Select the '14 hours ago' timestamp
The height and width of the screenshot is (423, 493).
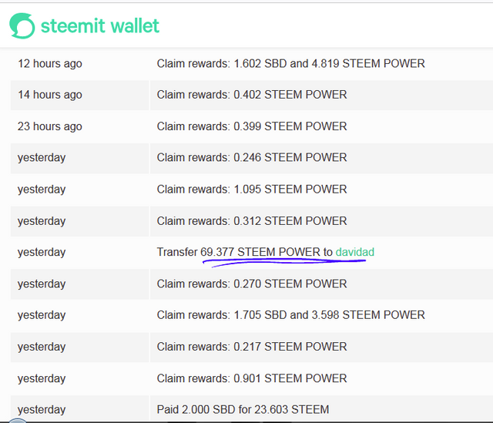[x=49, y=95]
